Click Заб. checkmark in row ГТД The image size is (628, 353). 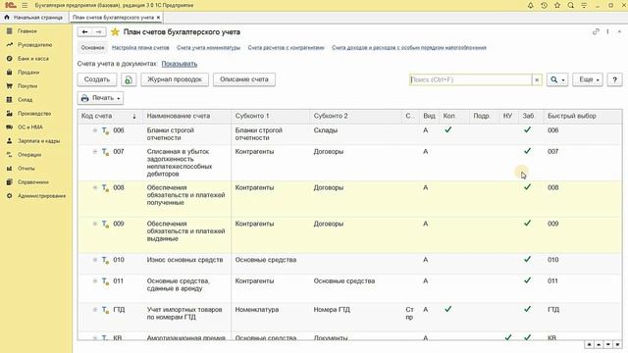click(527, 309)
